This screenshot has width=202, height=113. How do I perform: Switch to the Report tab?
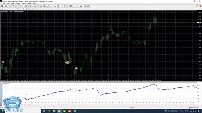pos(23,105)
